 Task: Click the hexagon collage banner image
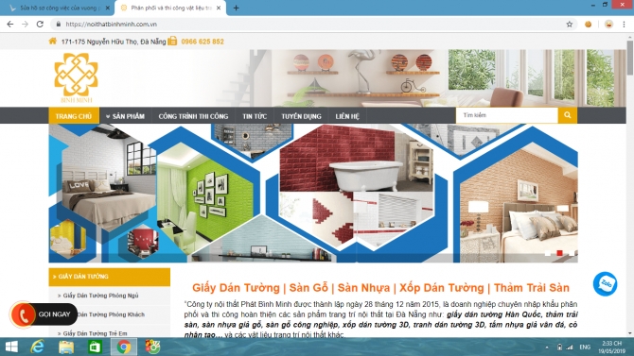pyautogui.click(x=313, y=193)
